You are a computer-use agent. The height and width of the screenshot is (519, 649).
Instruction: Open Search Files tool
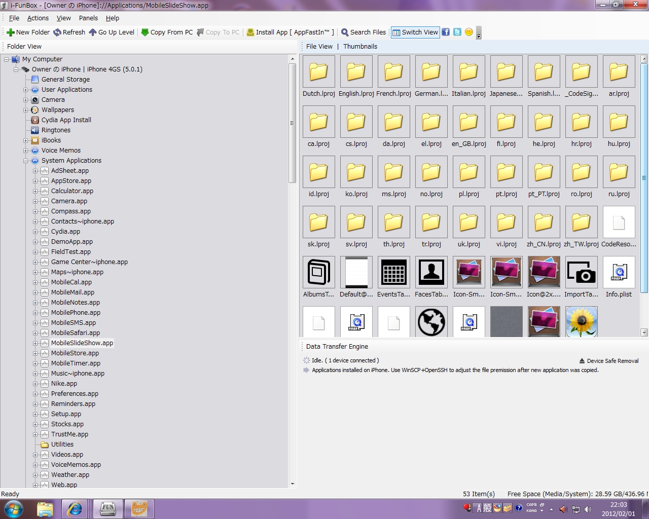364,32
